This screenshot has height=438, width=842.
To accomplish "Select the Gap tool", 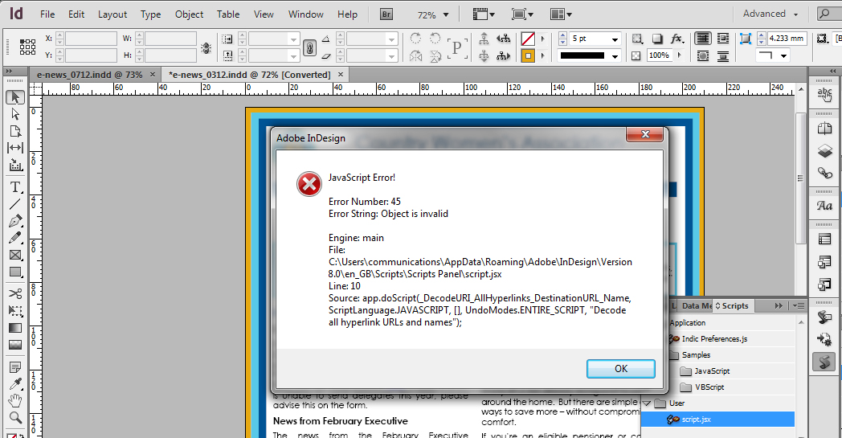I will point(15,148).
